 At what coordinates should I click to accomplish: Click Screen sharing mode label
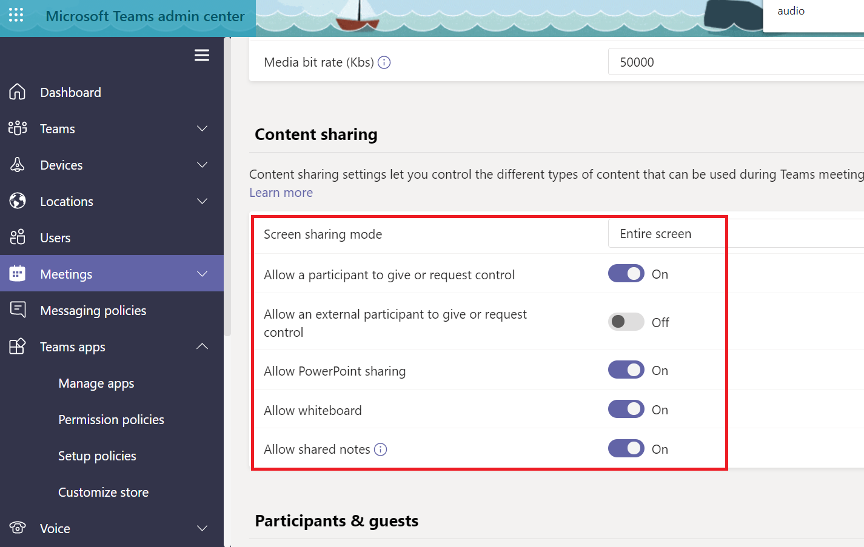[x=323, y=234]
